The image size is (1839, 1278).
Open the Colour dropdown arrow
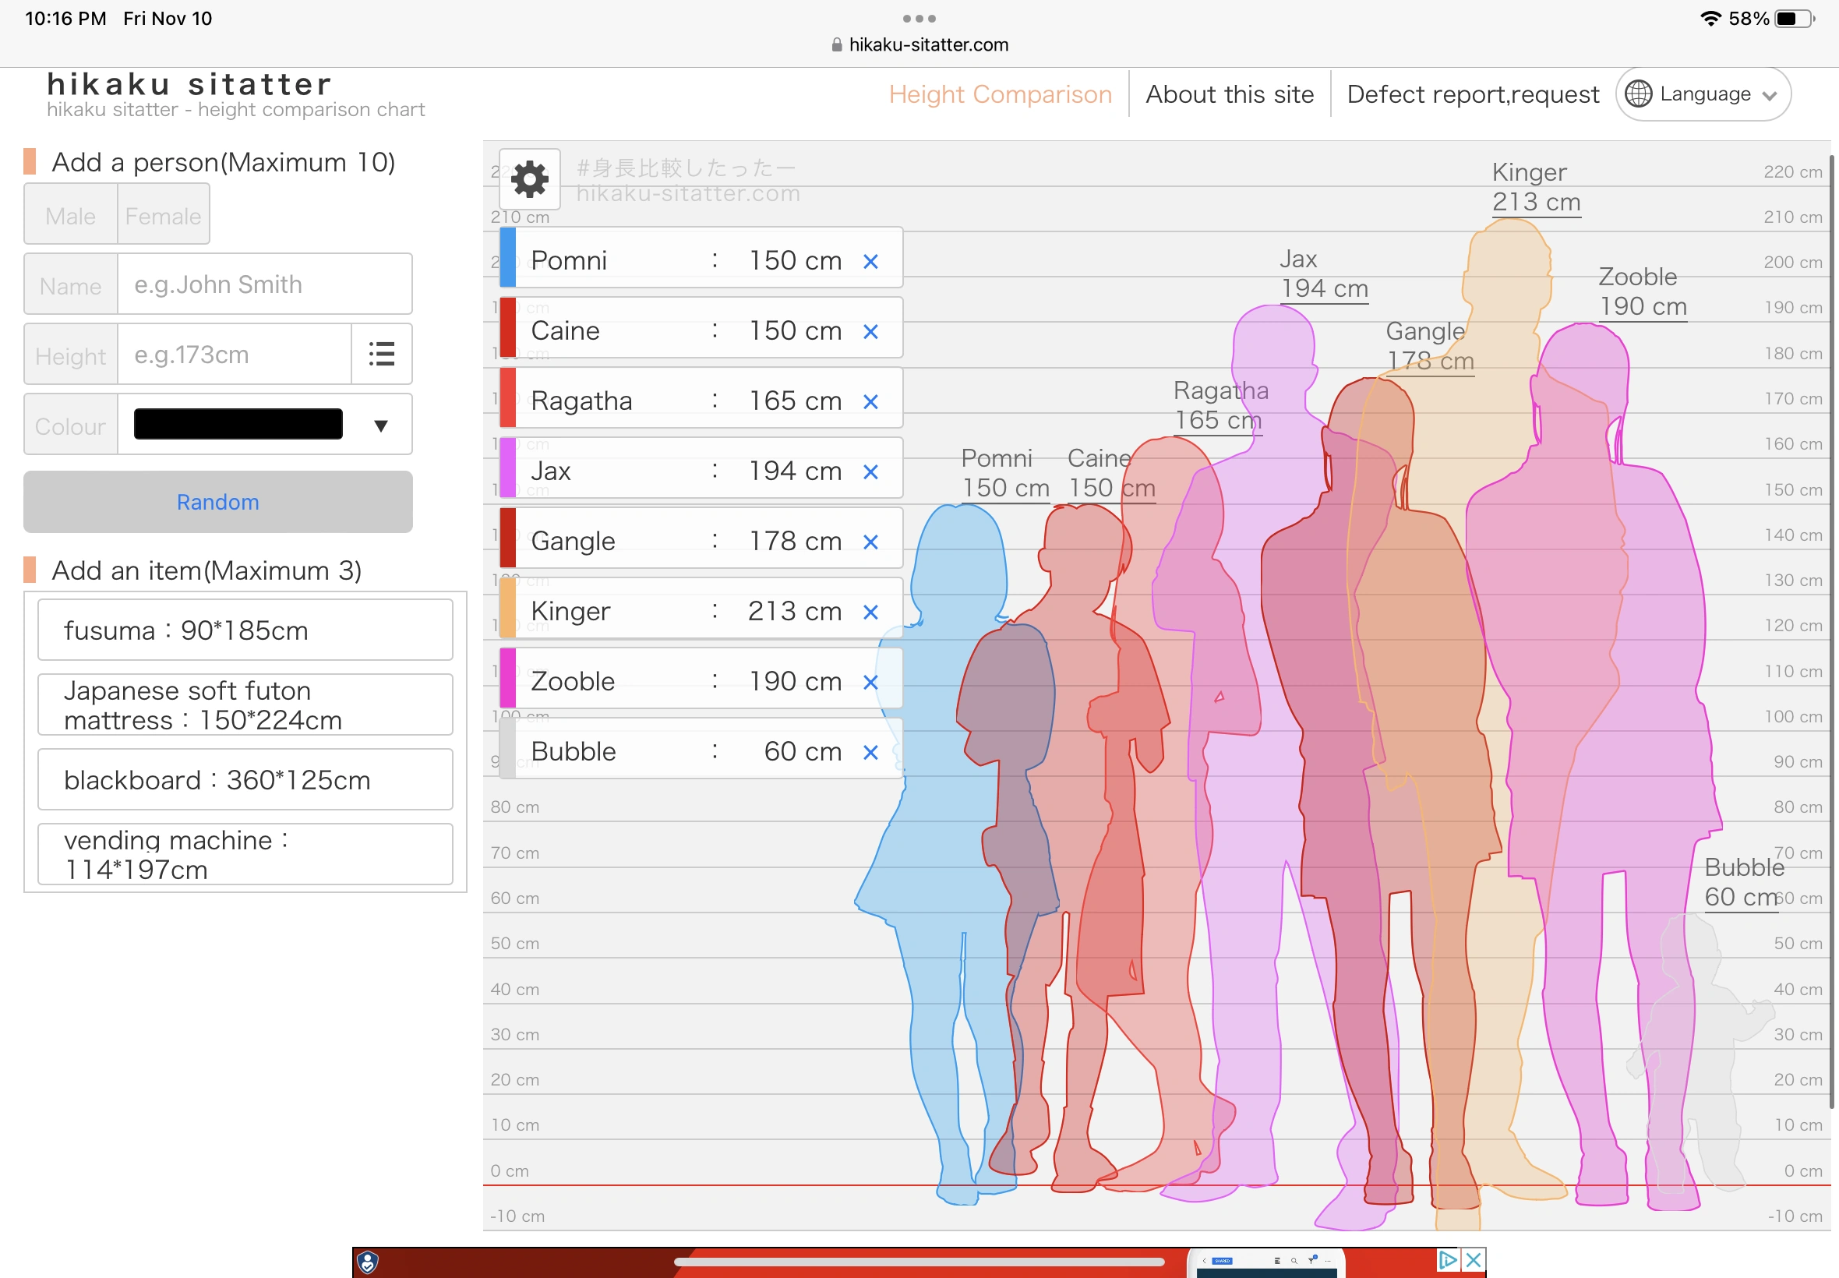pyautogui.click(x=380, y=425)
